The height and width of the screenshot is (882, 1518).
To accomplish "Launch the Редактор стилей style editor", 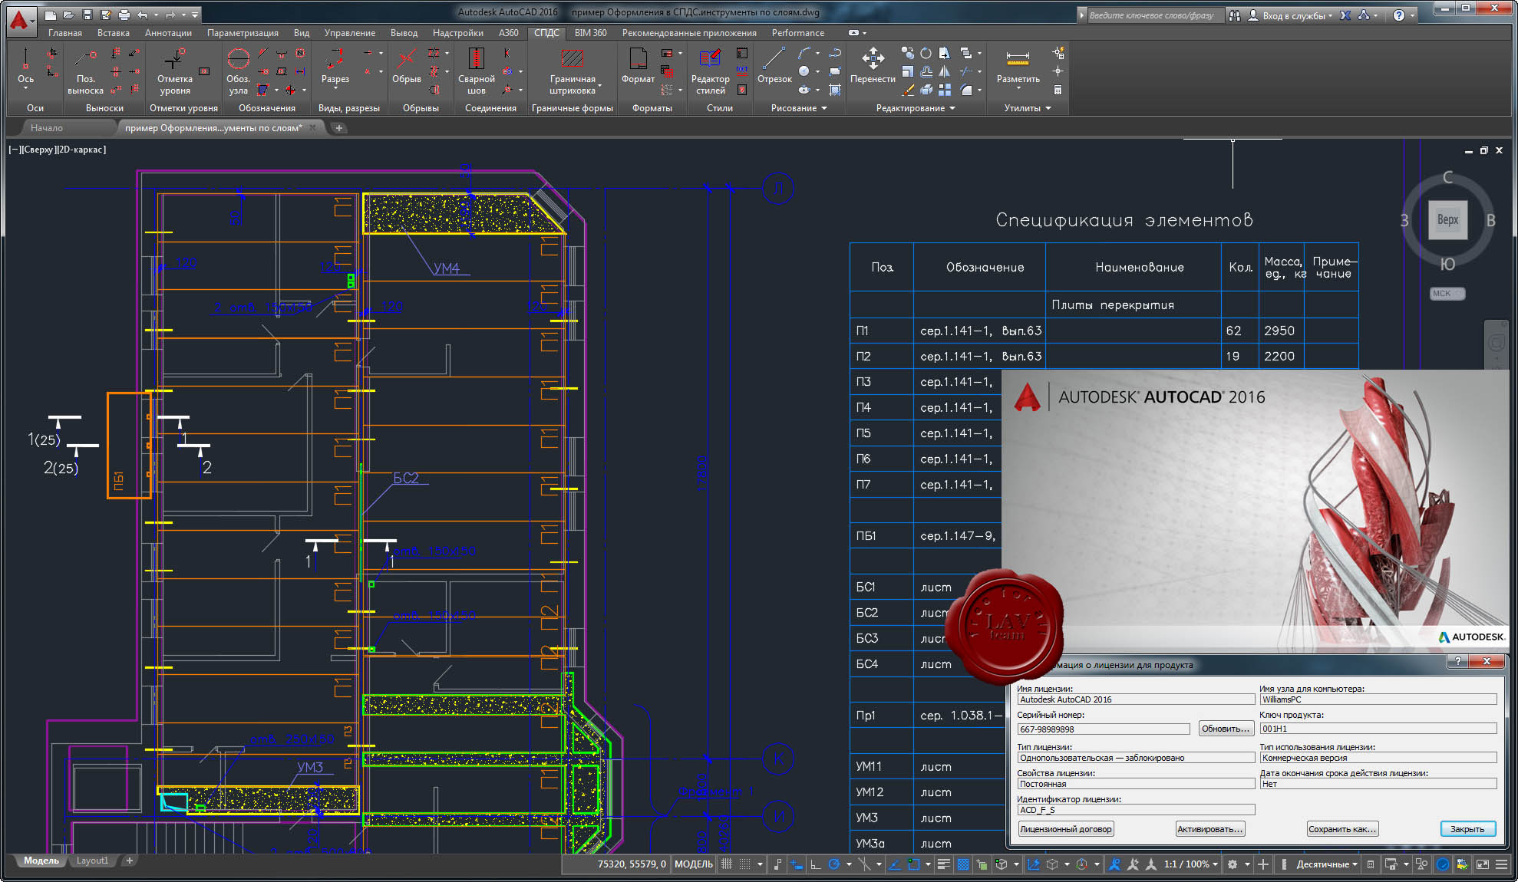I will tap(710, 71).
